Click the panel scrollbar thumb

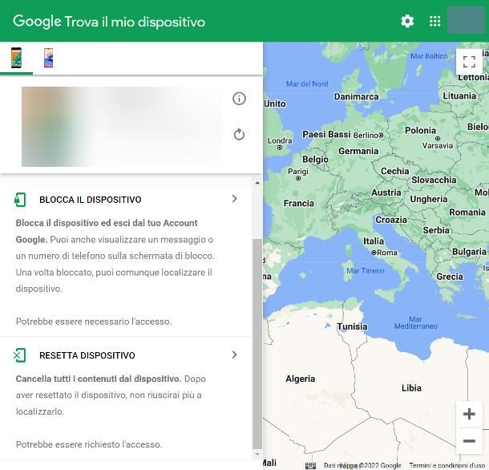coord(257,344)
